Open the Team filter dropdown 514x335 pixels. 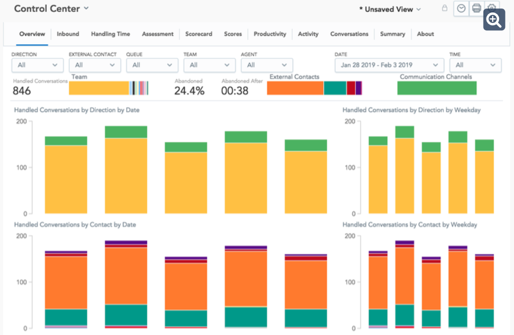coord(209,65)
